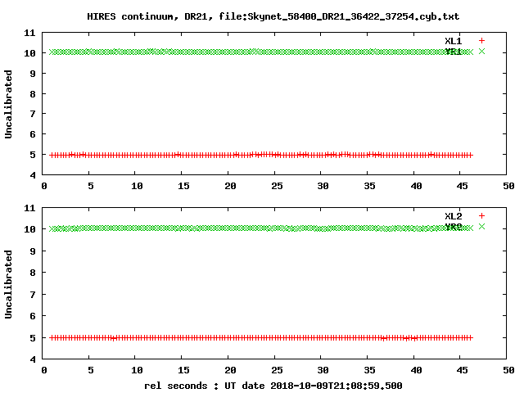Click y-axis tick label 11 on the top plot

pos(30,33)
